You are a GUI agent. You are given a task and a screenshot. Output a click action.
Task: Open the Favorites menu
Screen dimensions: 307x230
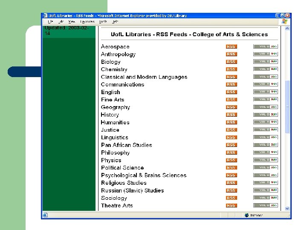pyautogui.click(x=87, y=22)
